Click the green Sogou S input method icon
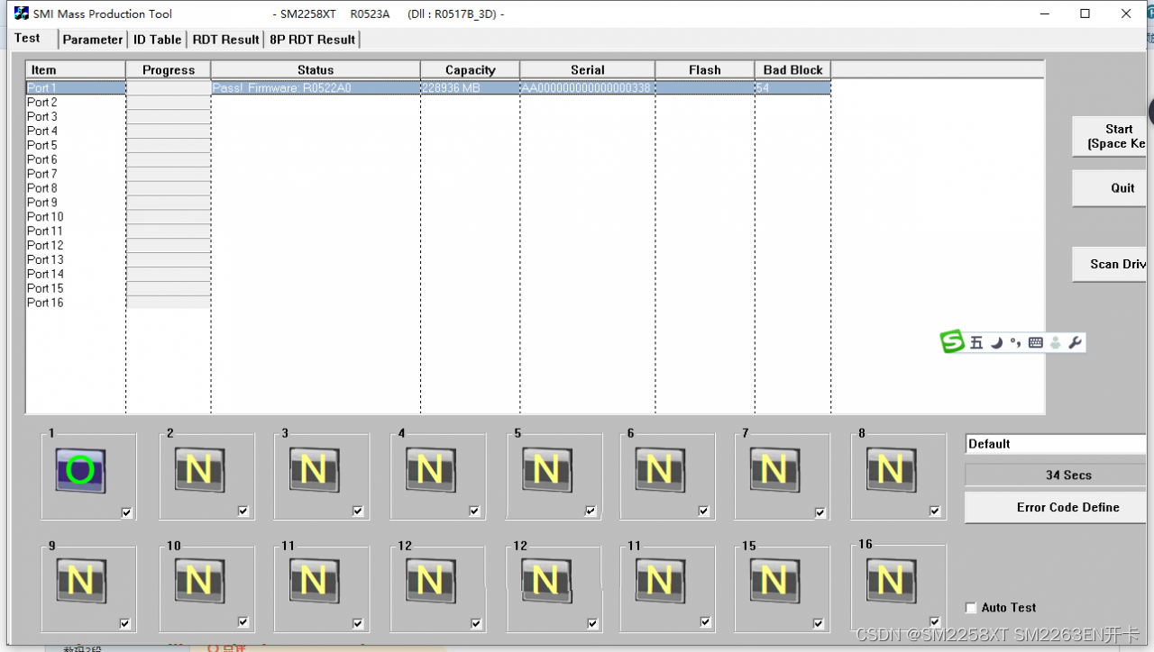1154x652 pixels. coord(953,342)
